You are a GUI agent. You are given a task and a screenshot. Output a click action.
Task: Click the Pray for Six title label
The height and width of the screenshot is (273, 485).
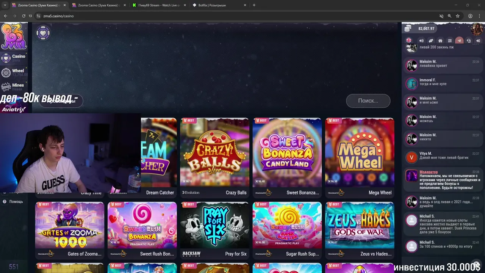[236, 254]
